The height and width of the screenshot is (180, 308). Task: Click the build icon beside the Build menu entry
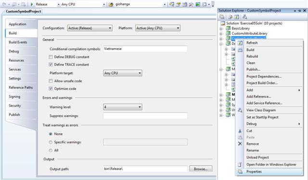240,50
